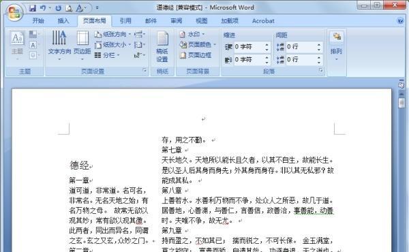
Task: Launch the Page Setup (页面设置) dialog
Action: [145, 70]
